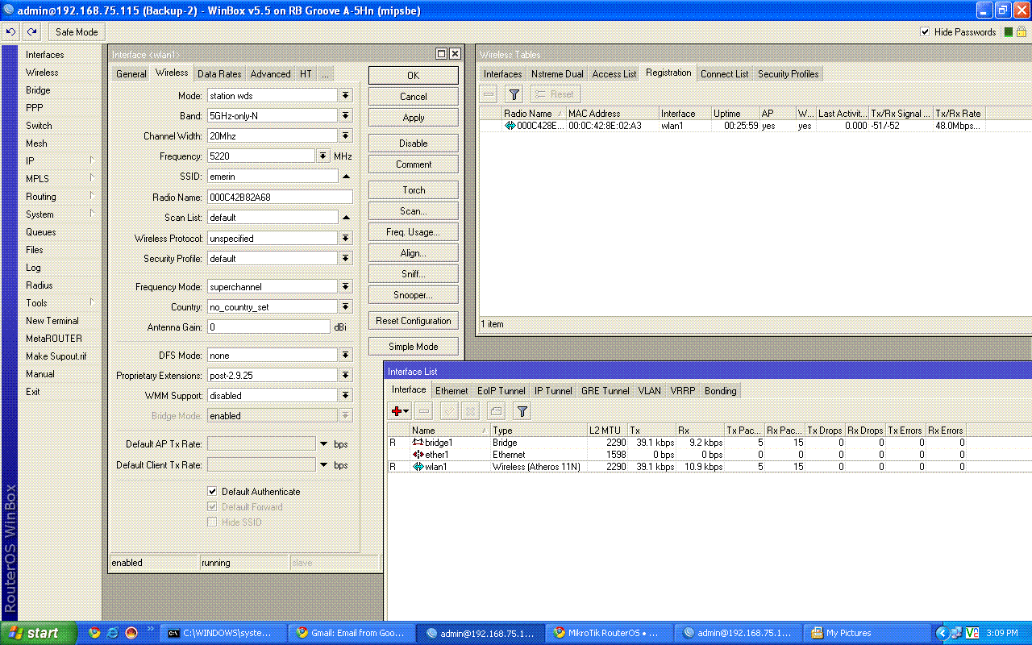Click the radio icon of registration entry 000C428E
Image resolution: width=1032 pixels, height=645 pixels.
tap(510, 126)
